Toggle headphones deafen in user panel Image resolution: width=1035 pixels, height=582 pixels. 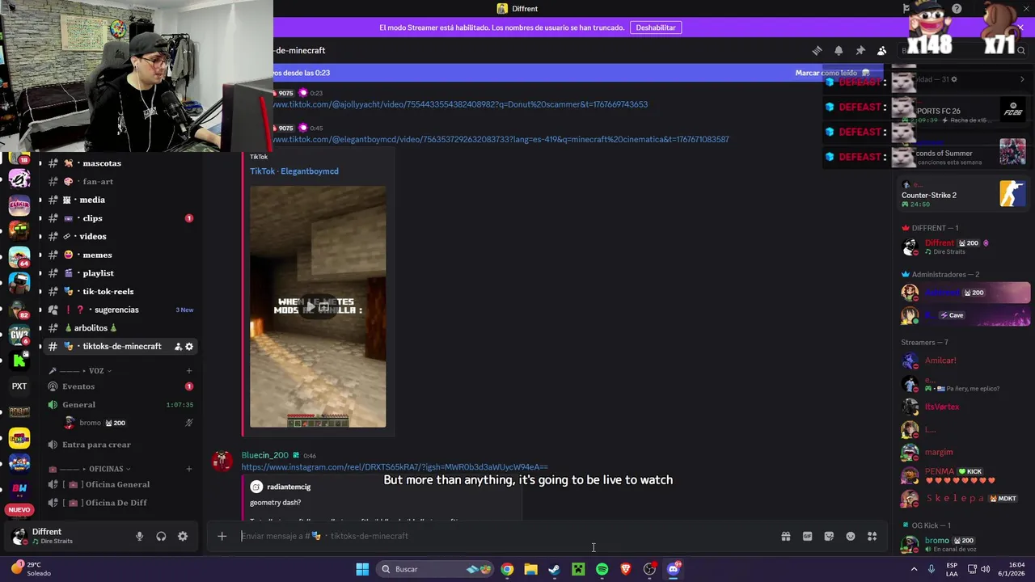161,536
